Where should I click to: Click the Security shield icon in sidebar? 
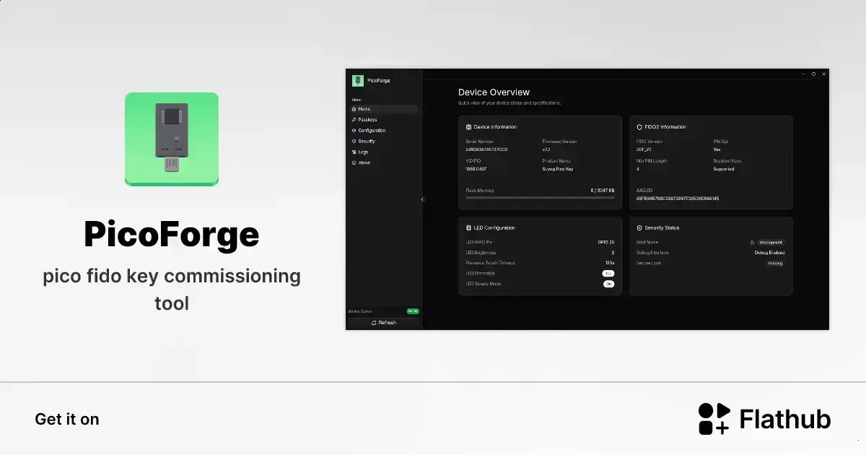354,142
